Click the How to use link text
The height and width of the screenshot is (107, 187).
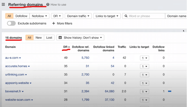coord(59,5)
